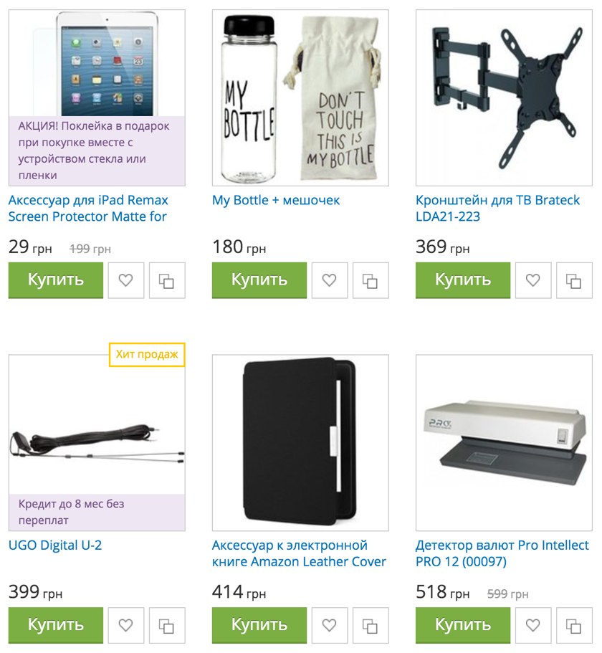Viewport: 602px width, 653px height.
Task: Click Купить for the Brateck bracket
Action: 463,280
